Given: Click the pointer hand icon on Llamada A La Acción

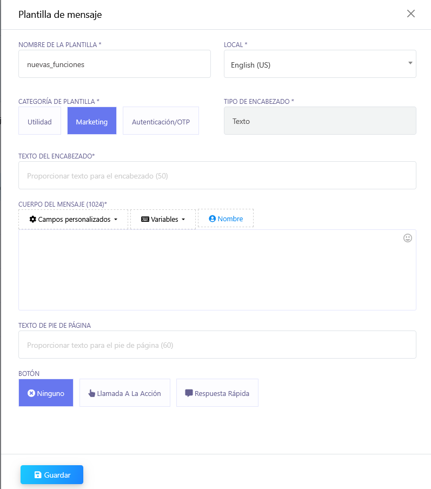Looking at the screenshot, I should click(x=91, y=393).
